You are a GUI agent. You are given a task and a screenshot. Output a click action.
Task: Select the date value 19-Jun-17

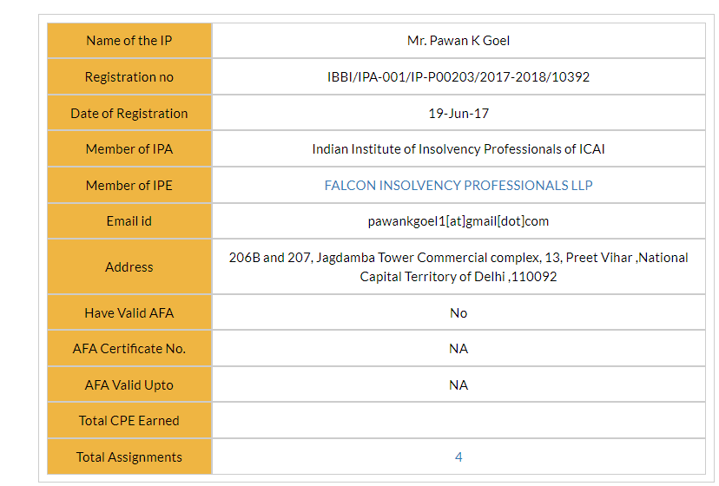click(458, 113)
